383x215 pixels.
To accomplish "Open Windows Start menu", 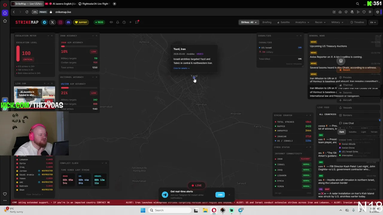I will pyautogui.click(x=143, y=210).
